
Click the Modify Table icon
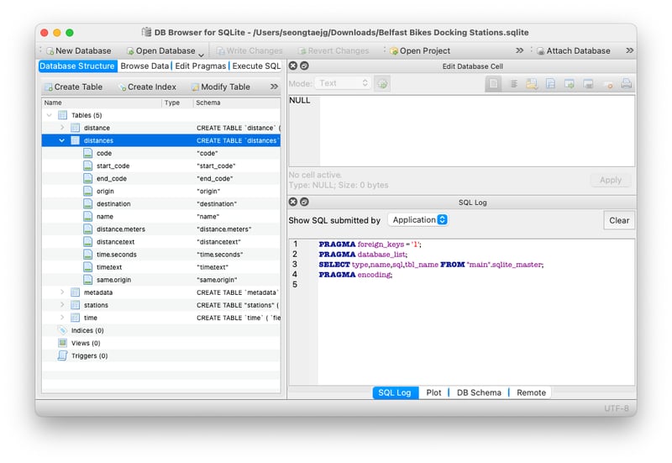coord(195,87)
